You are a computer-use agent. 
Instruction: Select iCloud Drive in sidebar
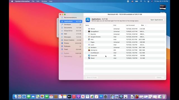pos(71,31)
